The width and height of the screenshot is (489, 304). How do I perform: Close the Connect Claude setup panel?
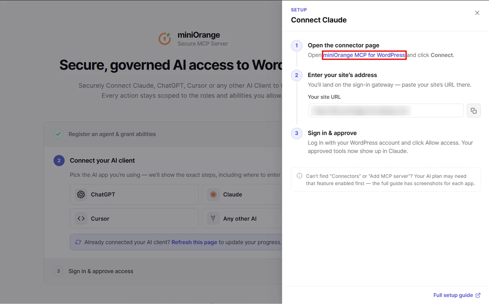(477, 13)
